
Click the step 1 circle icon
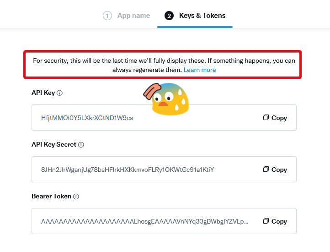107,16
